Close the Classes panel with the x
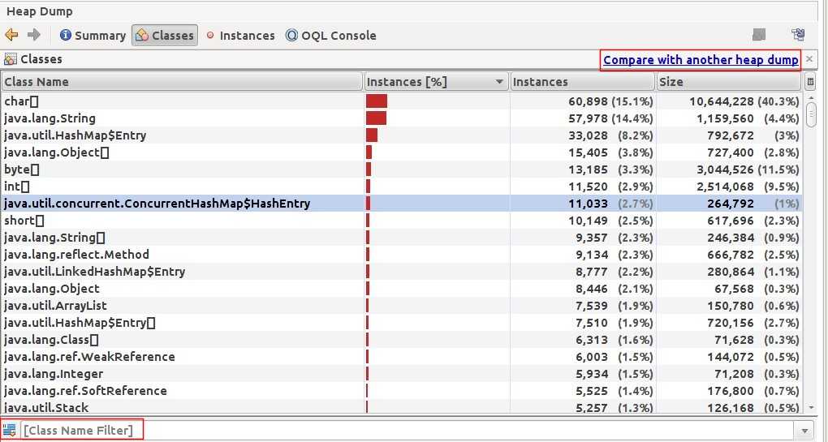 coord(809,59)
